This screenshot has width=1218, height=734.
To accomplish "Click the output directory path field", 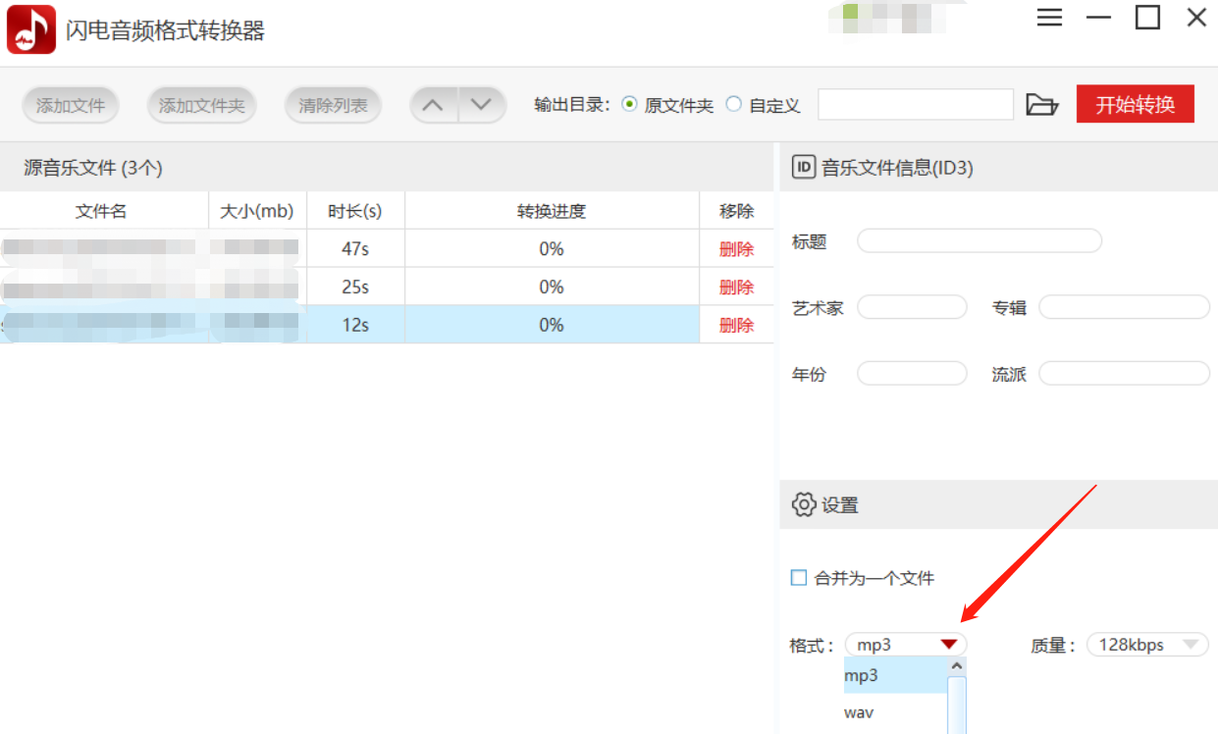I will [916, 104].
